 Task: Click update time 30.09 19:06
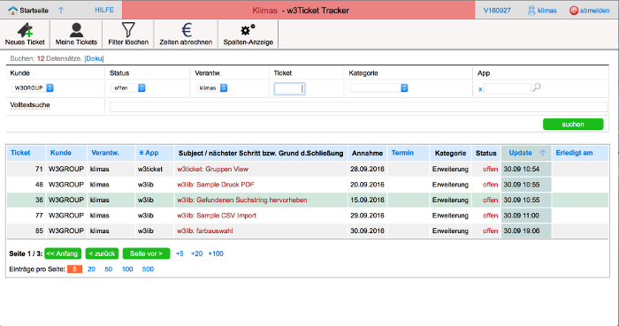(522, 231)
